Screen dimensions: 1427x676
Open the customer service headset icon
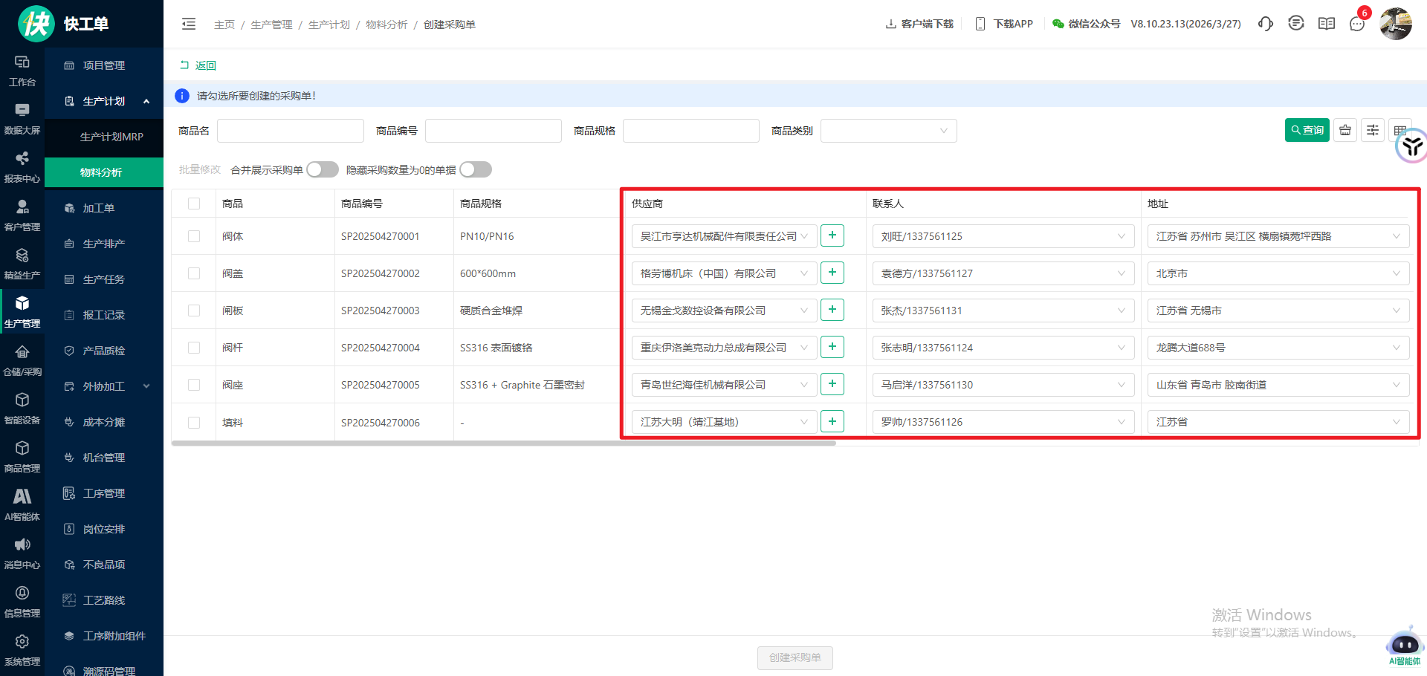pos(1265,24)
